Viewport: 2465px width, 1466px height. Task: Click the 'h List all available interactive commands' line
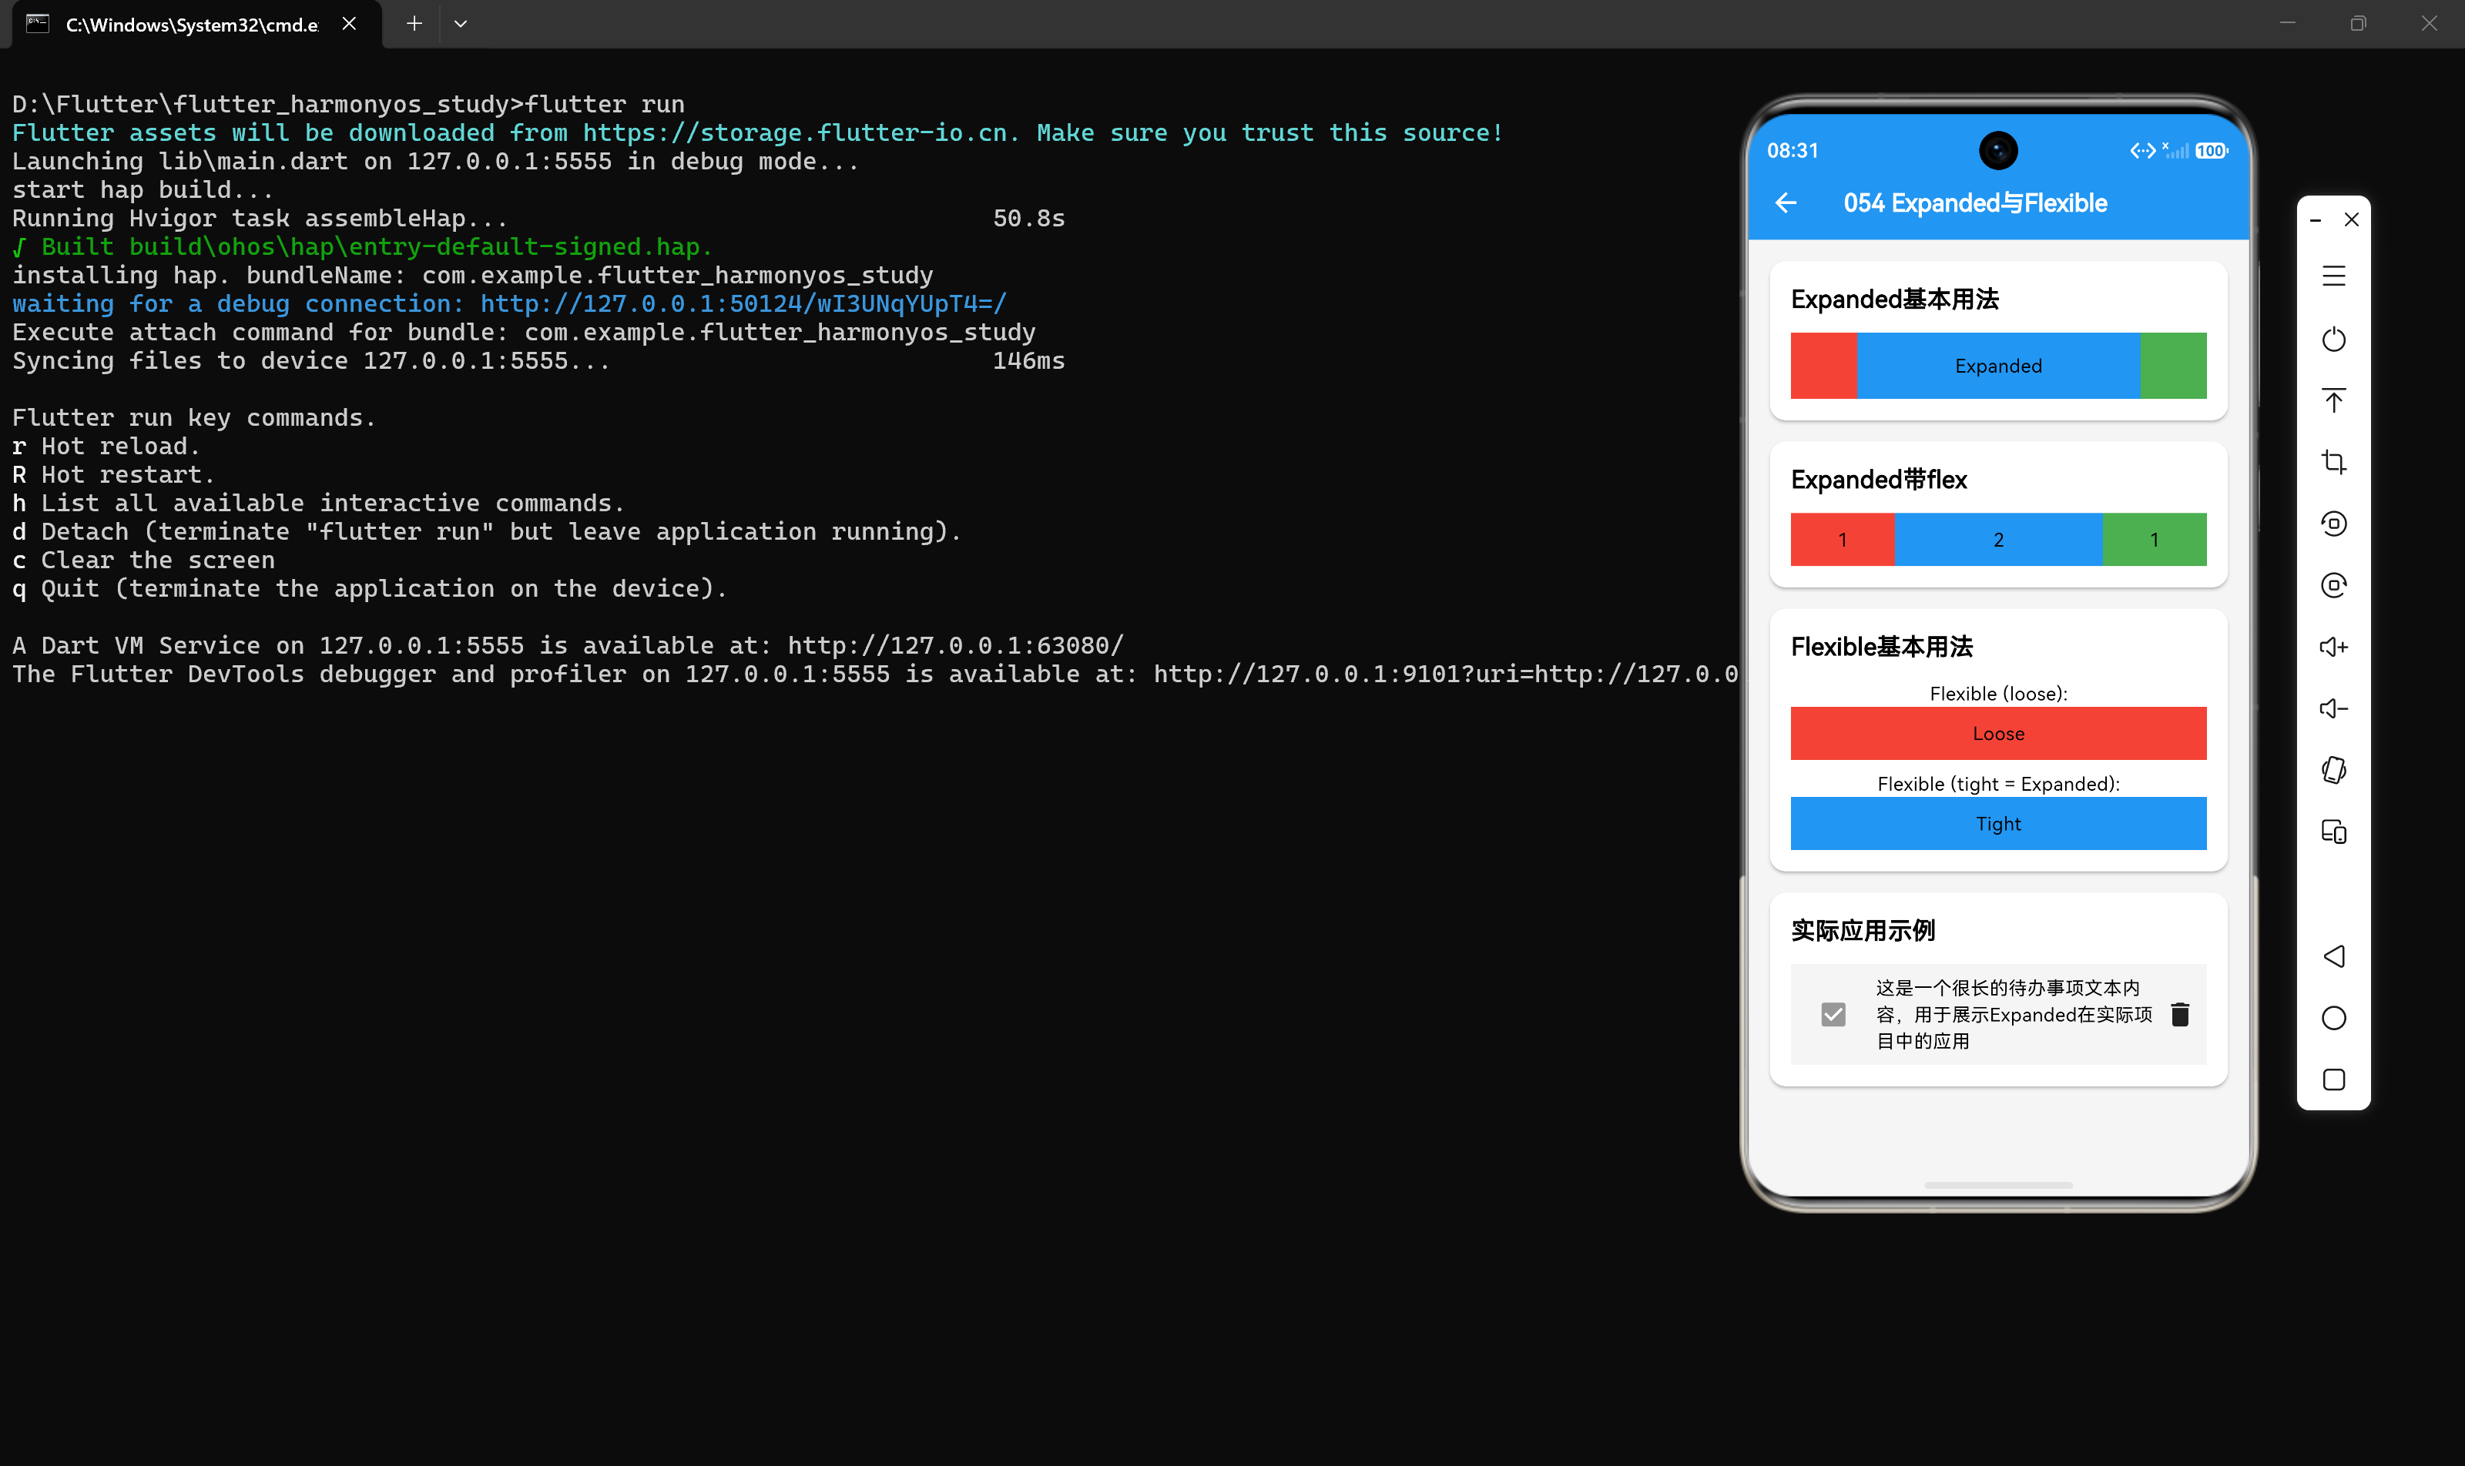click(x=318, y=504)
